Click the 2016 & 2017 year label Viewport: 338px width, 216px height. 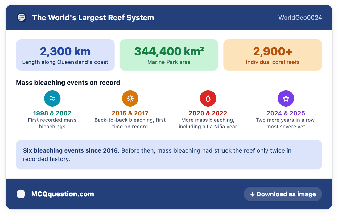(x=130, y=113)
